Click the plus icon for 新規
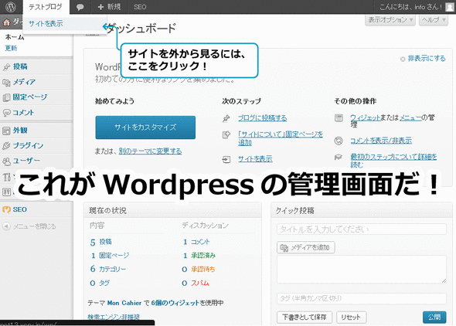456x326 pixels. (x=100, y=7)
